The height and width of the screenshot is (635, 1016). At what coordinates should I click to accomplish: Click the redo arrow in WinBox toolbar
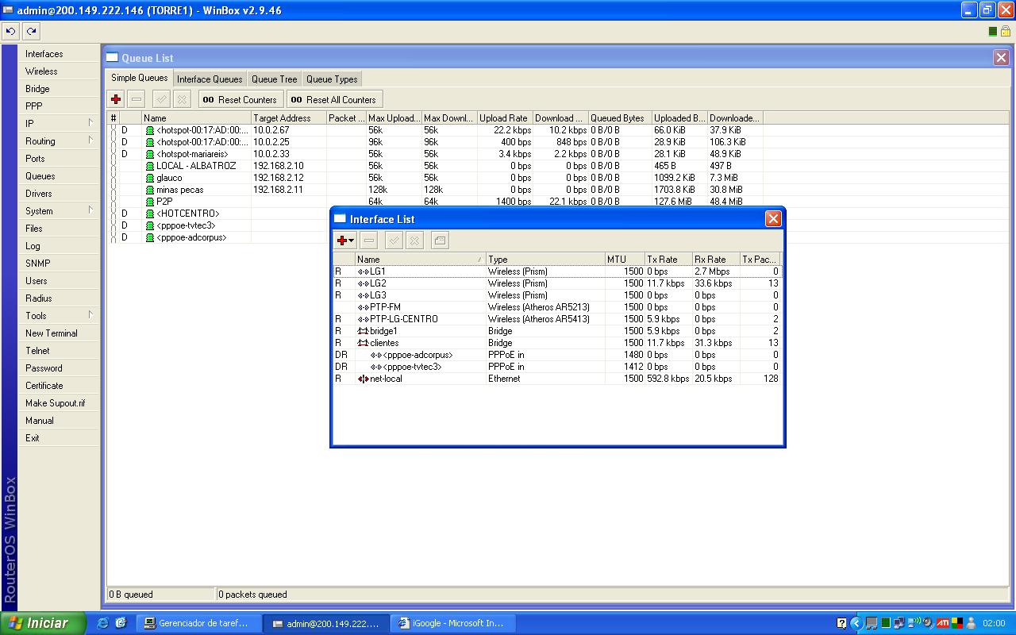tap(31, 31)
